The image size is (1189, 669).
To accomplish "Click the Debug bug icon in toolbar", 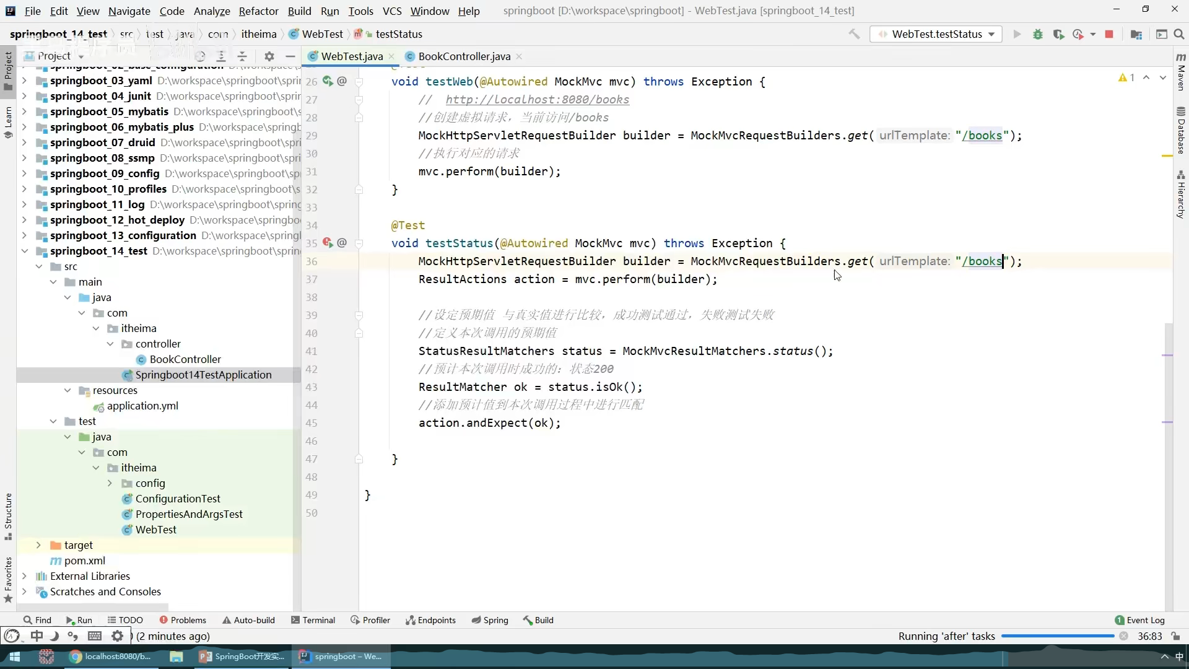I will click(1038, 34).
